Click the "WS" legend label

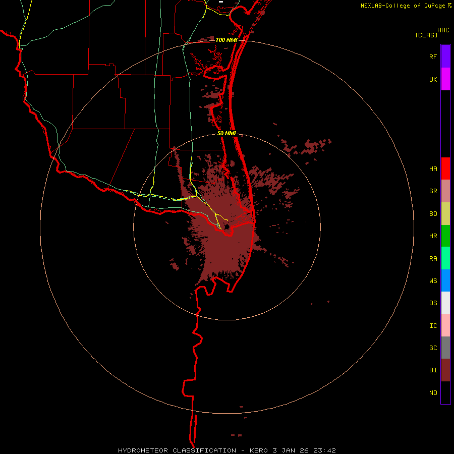(433, 281)
